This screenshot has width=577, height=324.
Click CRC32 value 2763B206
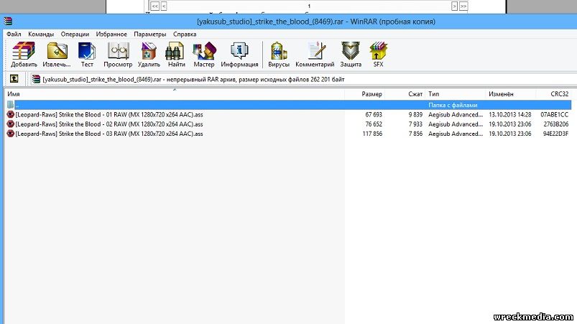[555, 124]
